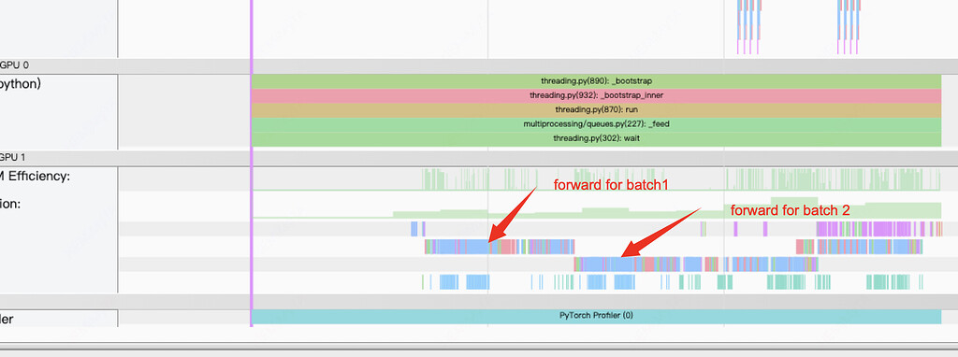Select the small blue block starting top stream row
Viewport: 958px width, 357px height.
click(x=414, y=229)
